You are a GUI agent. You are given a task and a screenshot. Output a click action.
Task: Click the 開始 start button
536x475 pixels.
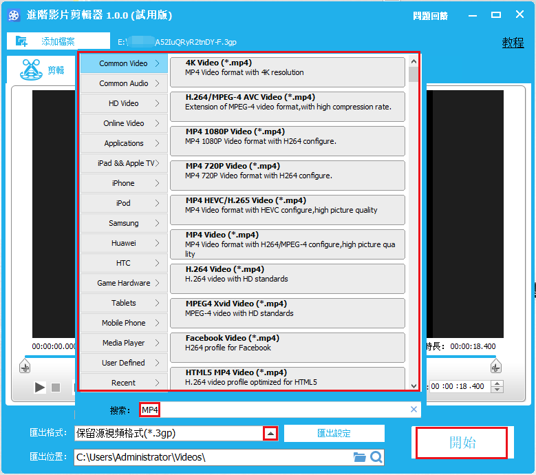pos(462,443)
